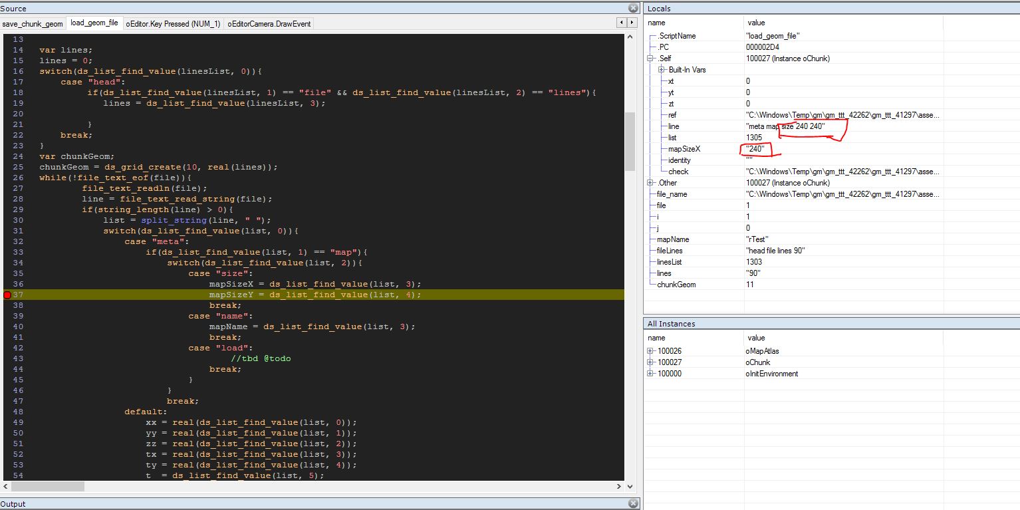Toggle the breakpoint on line 37

tap(7, 295)
